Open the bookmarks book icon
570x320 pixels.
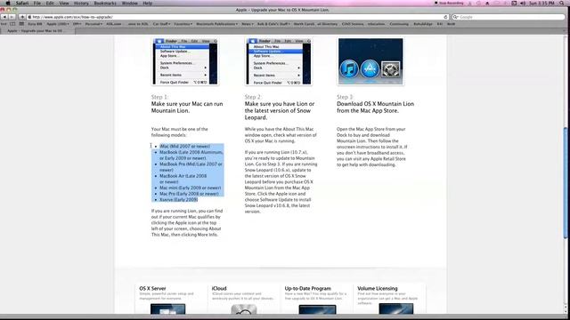tap(12, 24)
